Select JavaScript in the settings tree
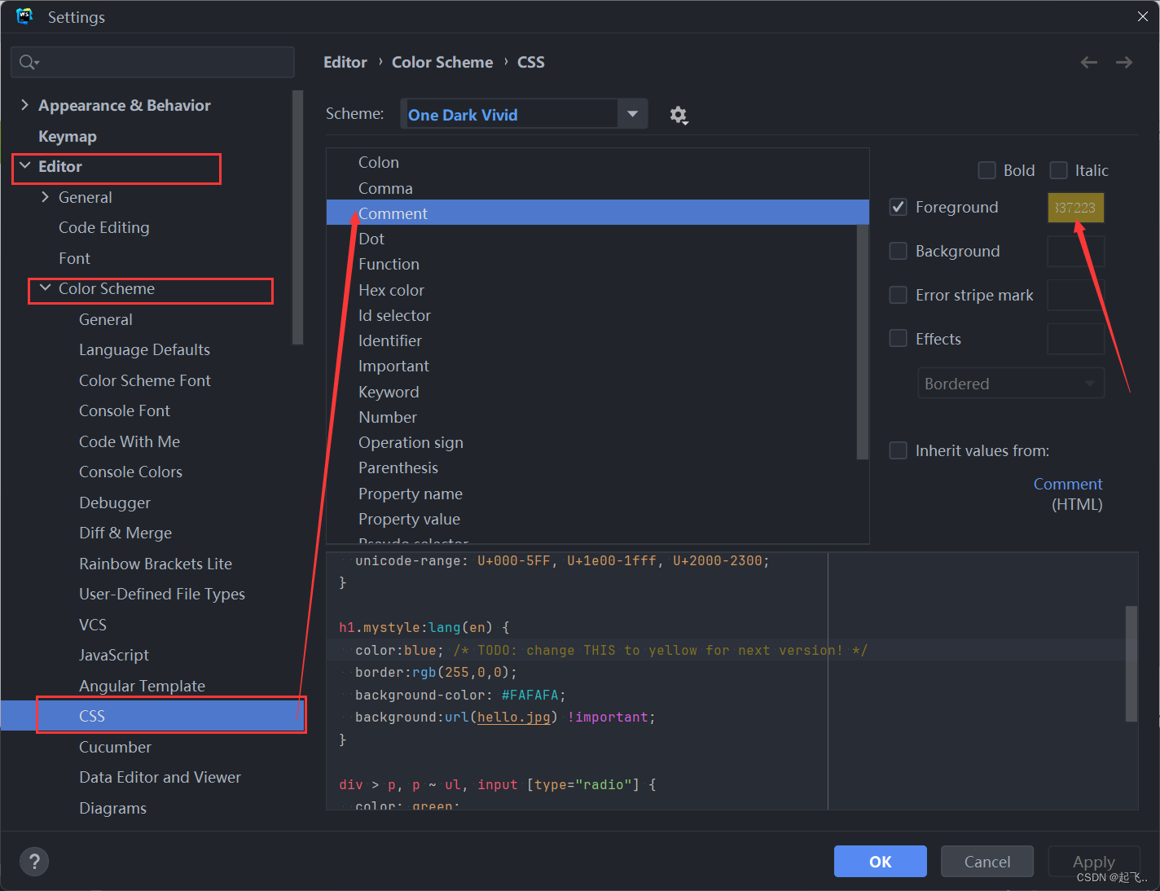This screenshot has width=1160, height=891. click(x=113, y=655)
